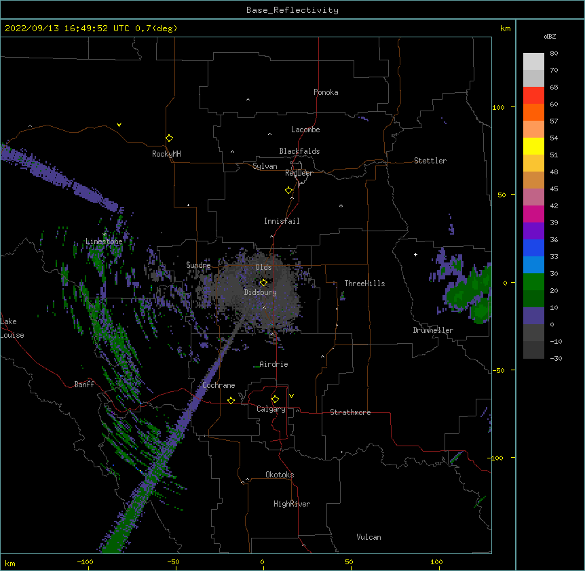Click the white plus marker northwest of Drumheller

pos(415,254)
